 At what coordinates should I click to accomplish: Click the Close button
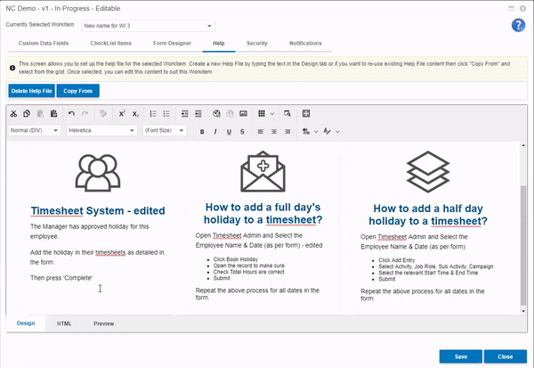point(505,356)
